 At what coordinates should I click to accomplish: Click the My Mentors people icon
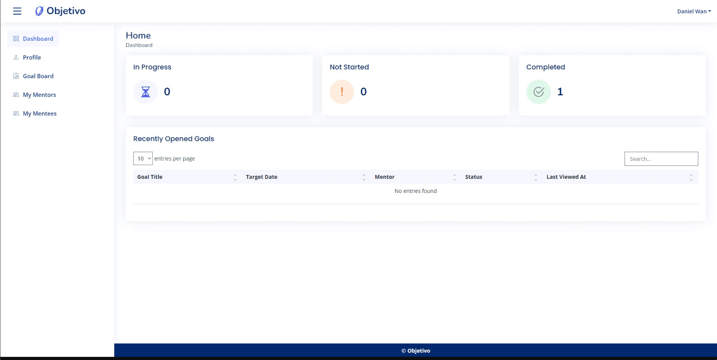(16, 95)
